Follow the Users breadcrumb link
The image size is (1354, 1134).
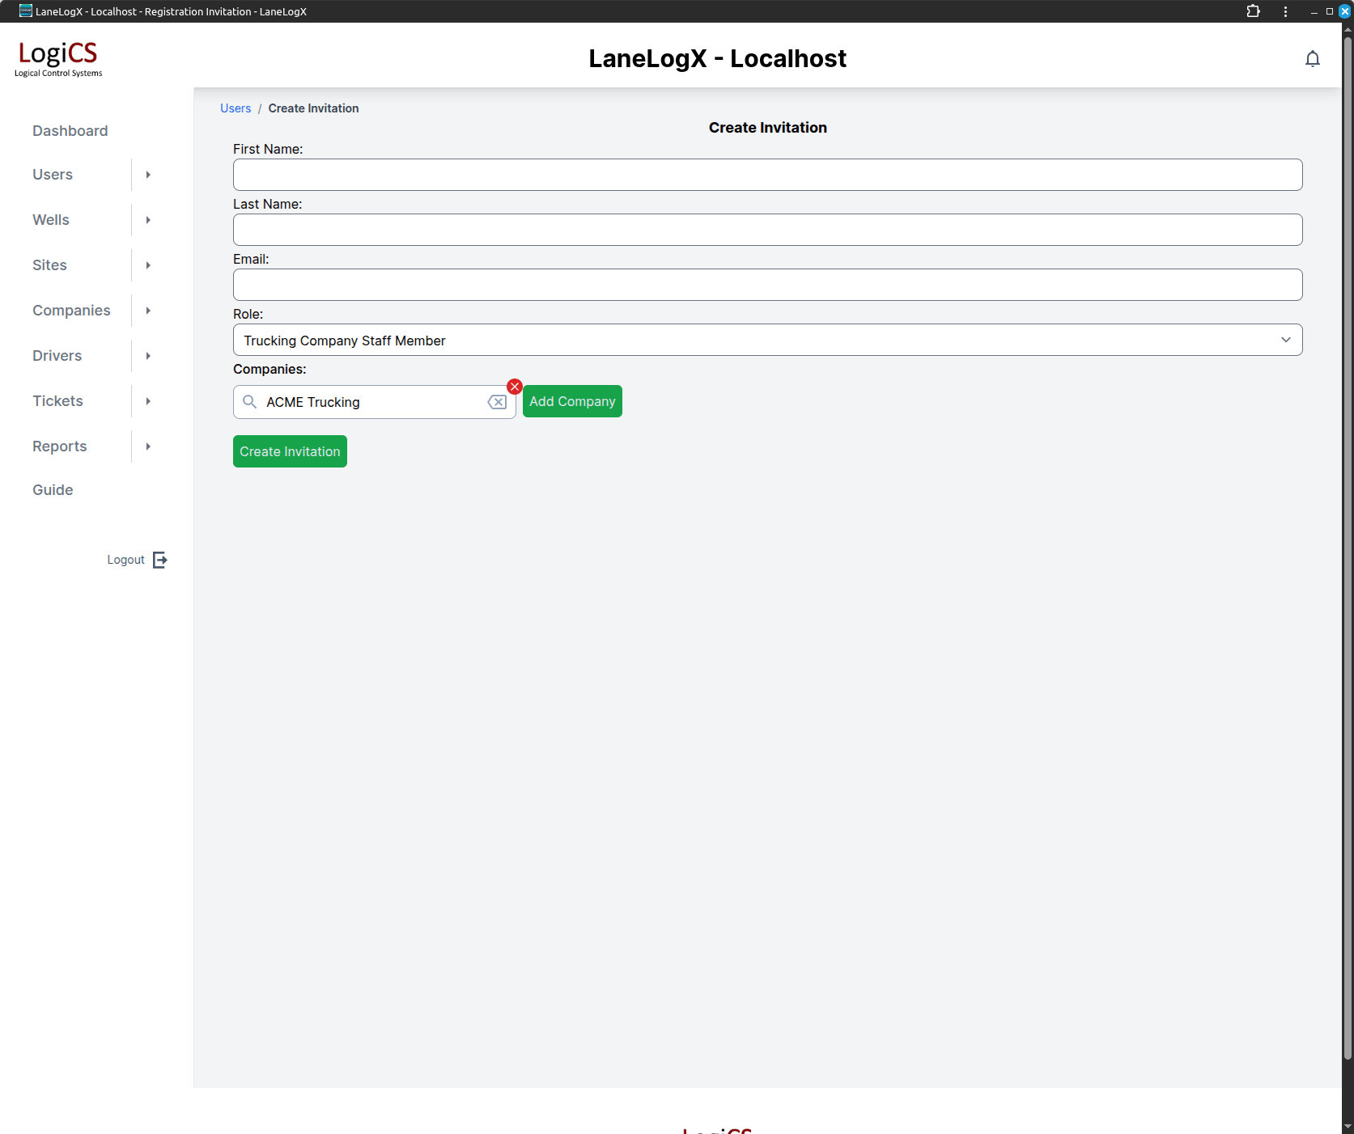point(236,108)
